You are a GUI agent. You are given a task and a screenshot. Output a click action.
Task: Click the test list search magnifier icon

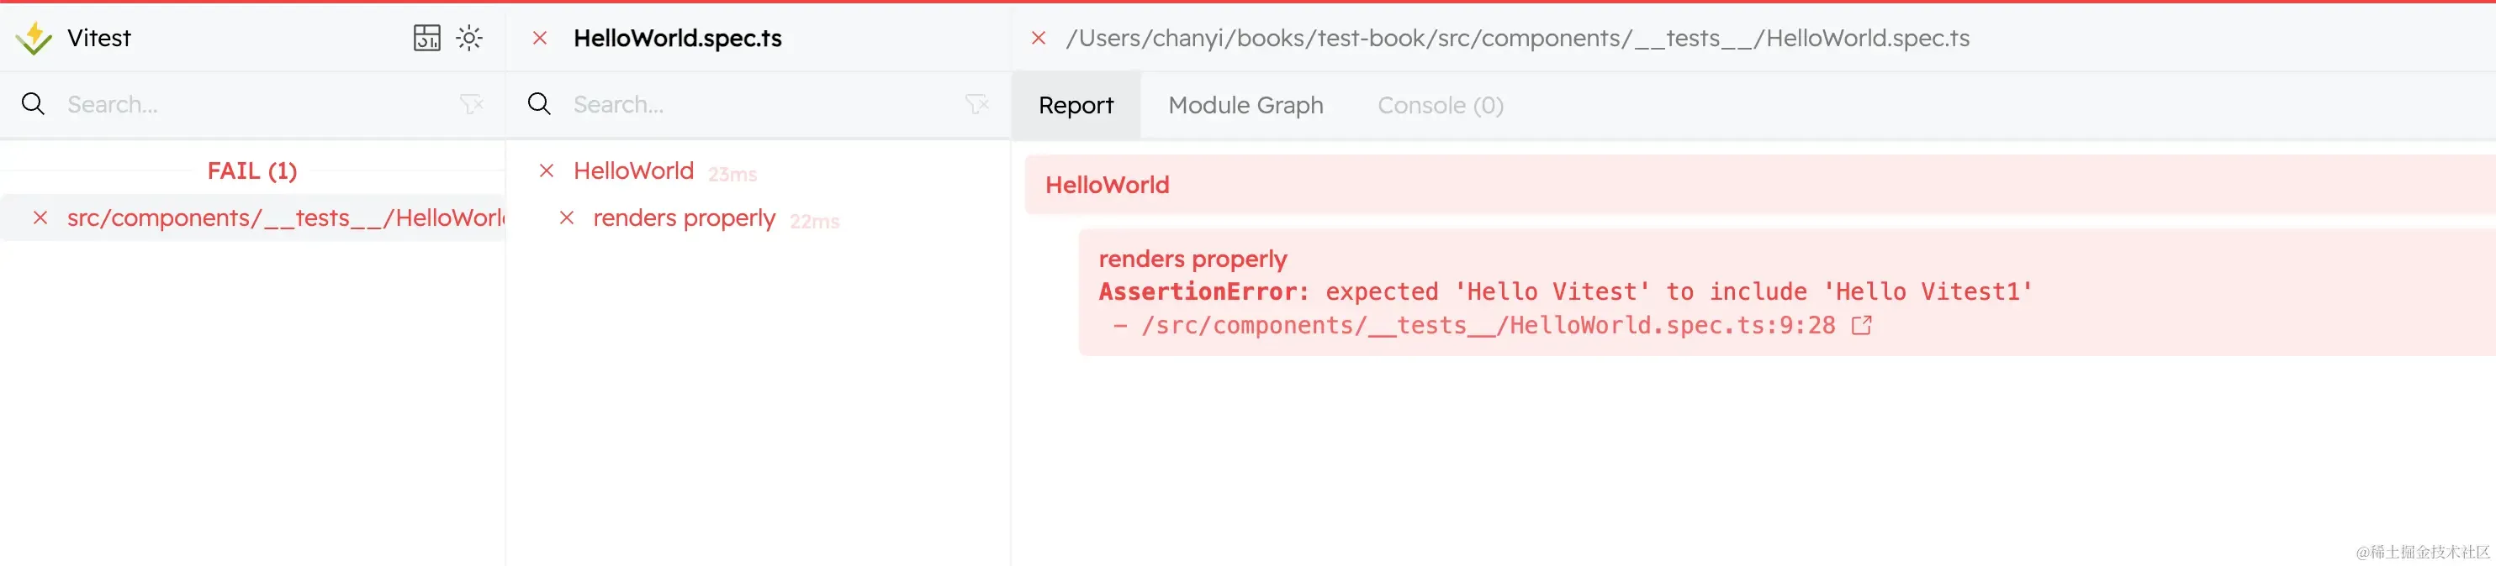540,103
